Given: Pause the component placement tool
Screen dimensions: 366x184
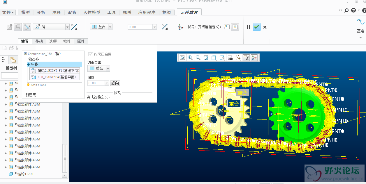Looking at the screenshot, I should pyautogui.click(x=248, y=27).
